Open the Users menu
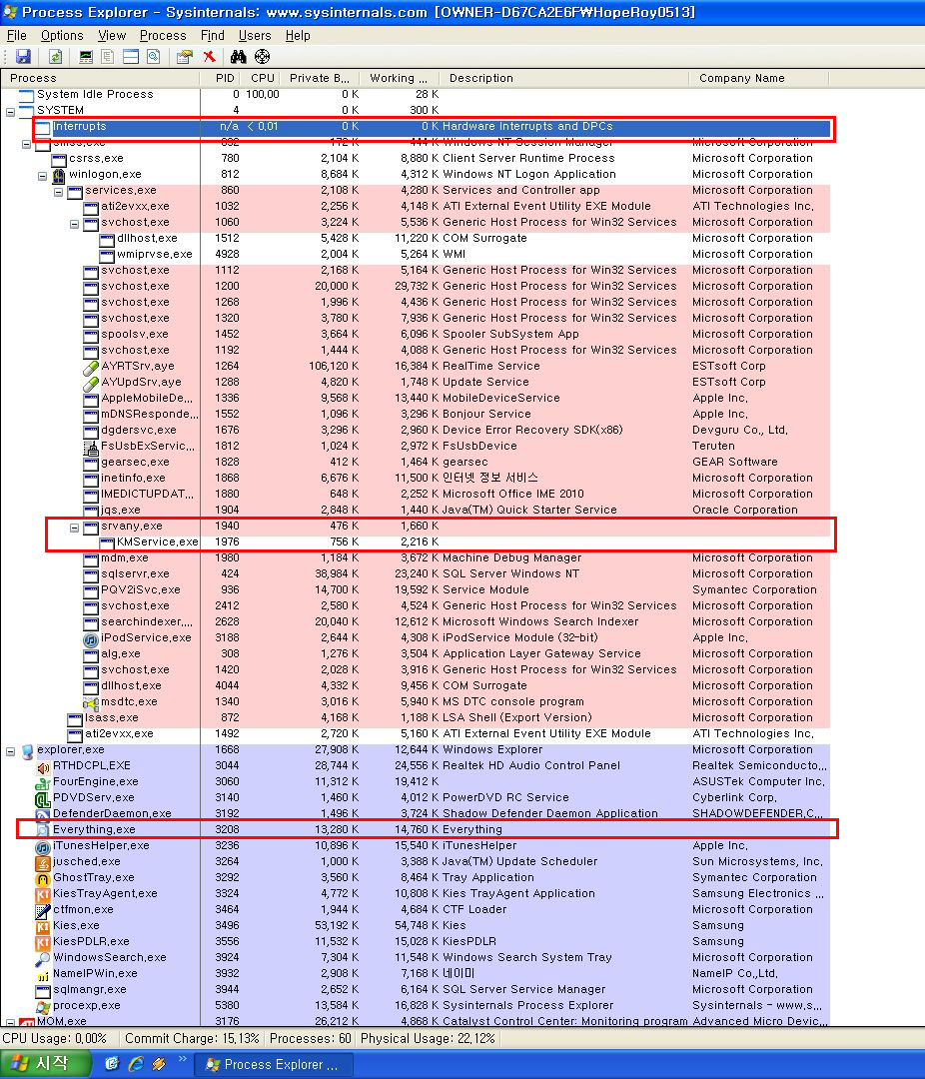The height and width of the screenshot is (1079, 925). pos(255,35)
